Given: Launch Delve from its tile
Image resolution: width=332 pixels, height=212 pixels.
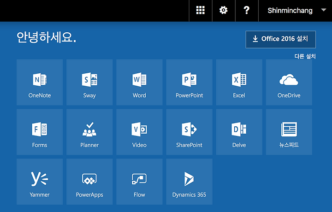Looking at the screenshot, I should [x=239, y=132].
